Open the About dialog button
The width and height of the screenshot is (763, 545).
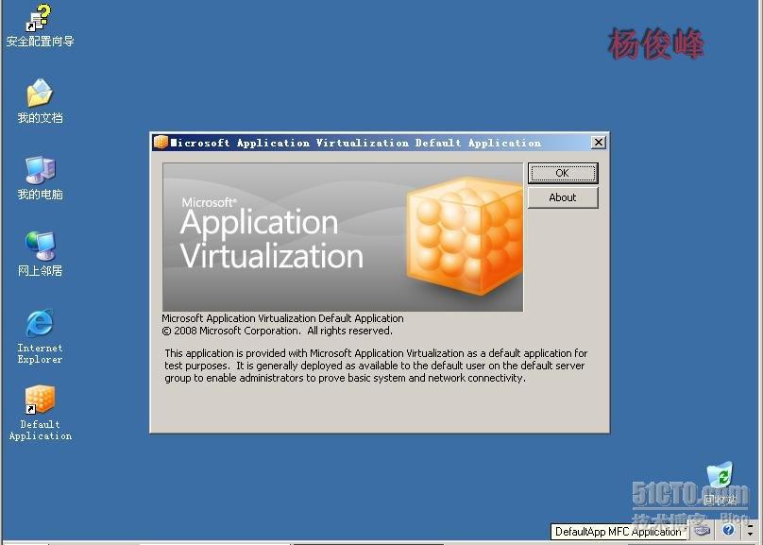pyautogui.click(x=563, y=197)
